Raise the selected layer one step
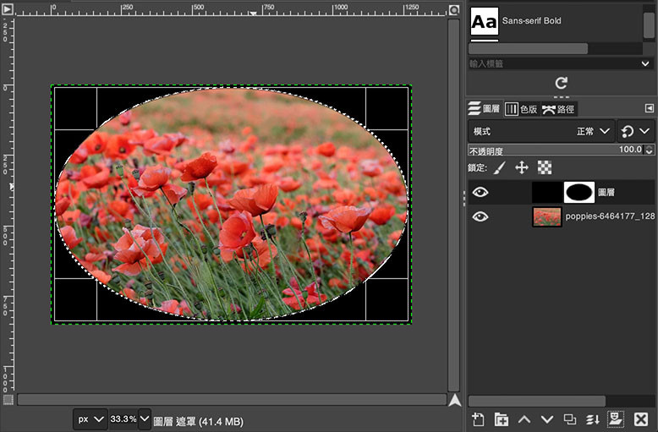658x432 pixels. (x=524, y=419)
